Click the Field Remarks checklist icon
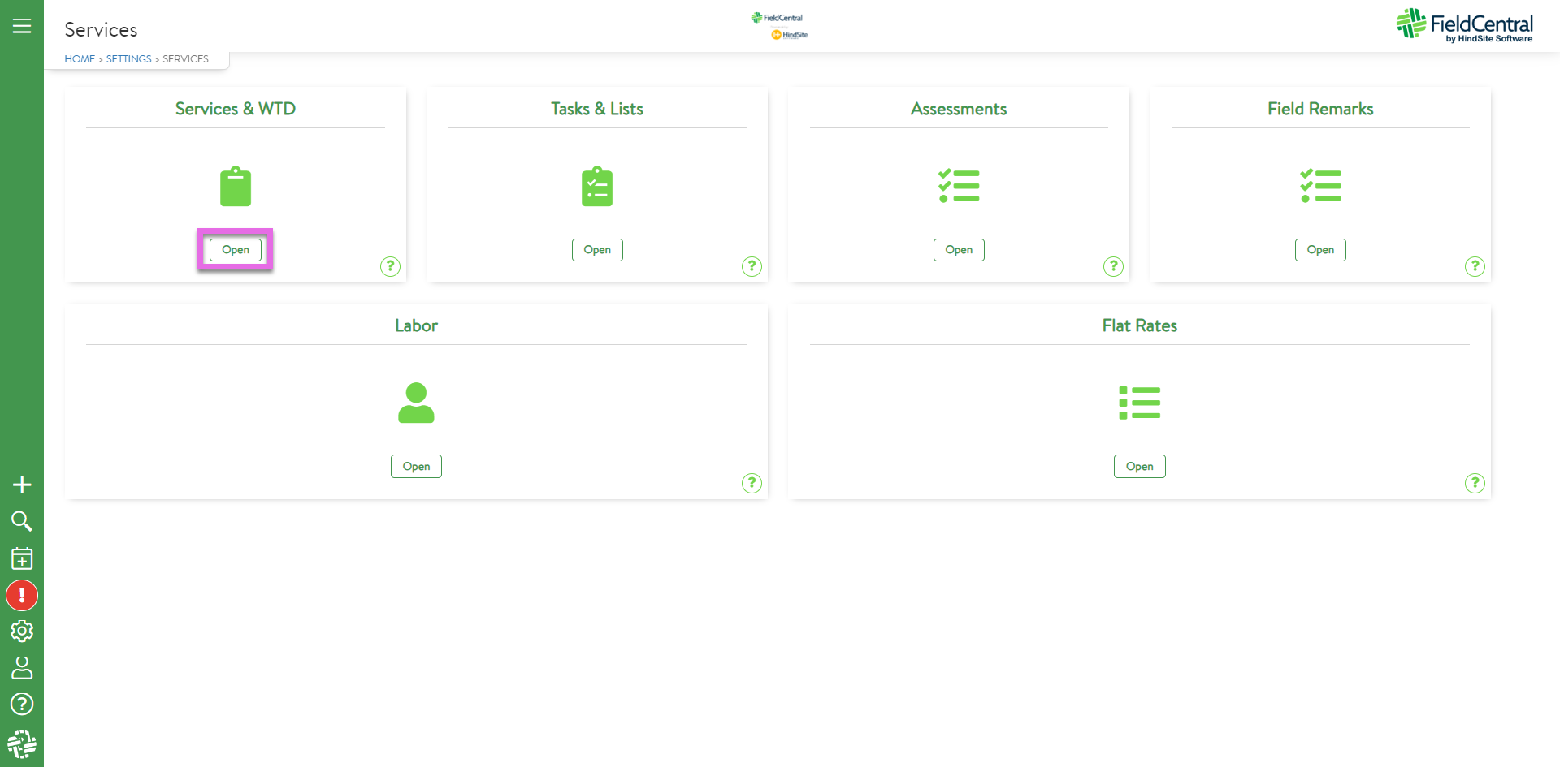This screenshot has width=1560, height=767. coord(1320,186)
